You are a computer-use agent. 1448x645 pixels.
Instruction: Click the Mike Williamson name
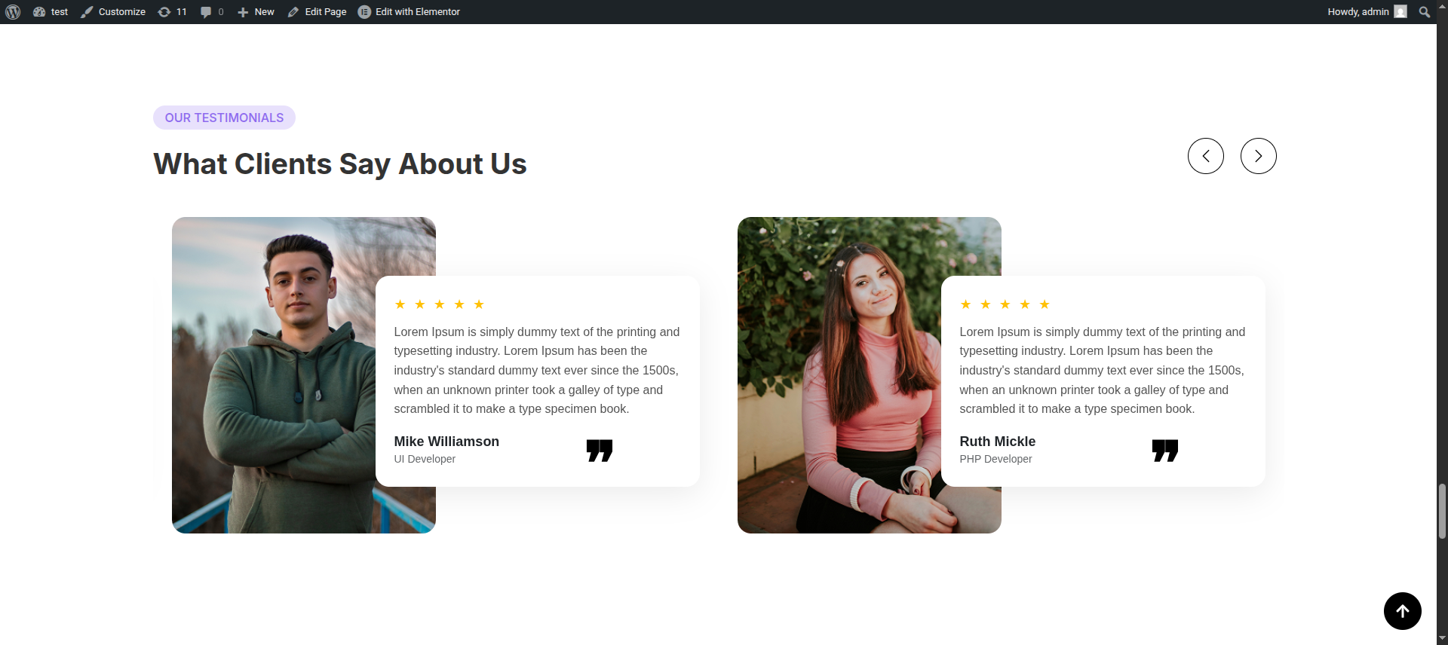446,442
